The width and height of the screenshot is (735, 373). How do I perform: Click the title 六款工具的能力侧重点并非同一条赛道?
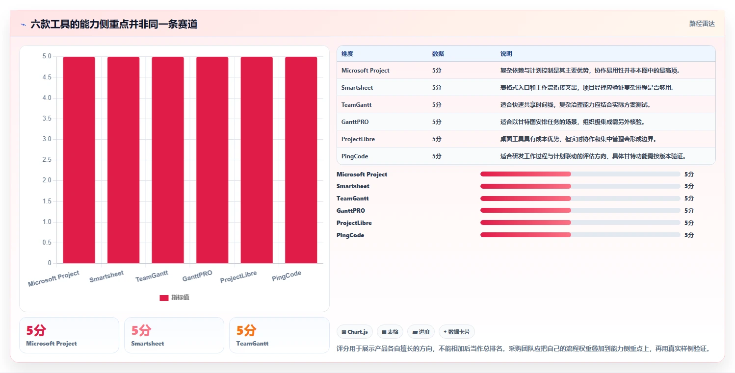[114, 24]
